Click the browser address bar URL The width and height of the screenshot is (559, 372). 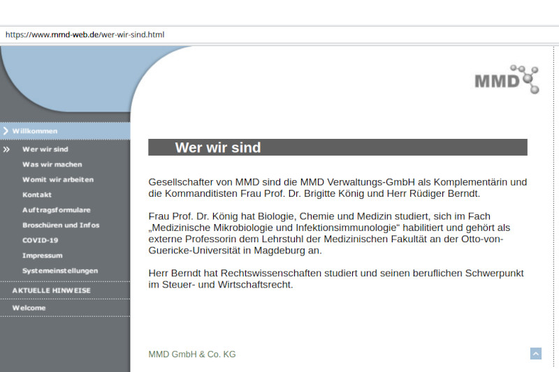pos(85,34)
